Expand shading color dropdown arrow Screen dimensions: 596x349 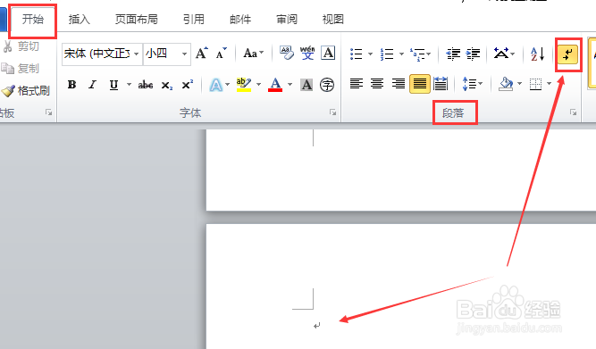tap(519, 84)
